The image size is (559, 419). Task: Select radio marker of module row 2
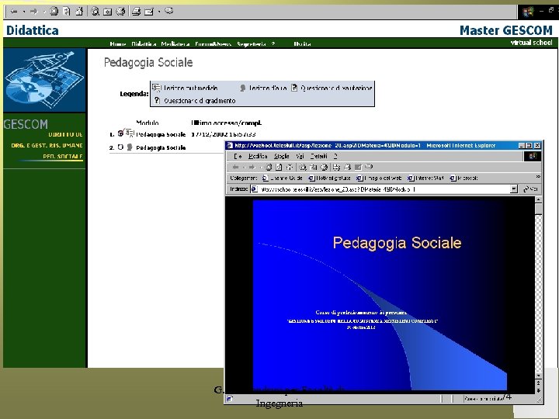click(x=120, y=147)
